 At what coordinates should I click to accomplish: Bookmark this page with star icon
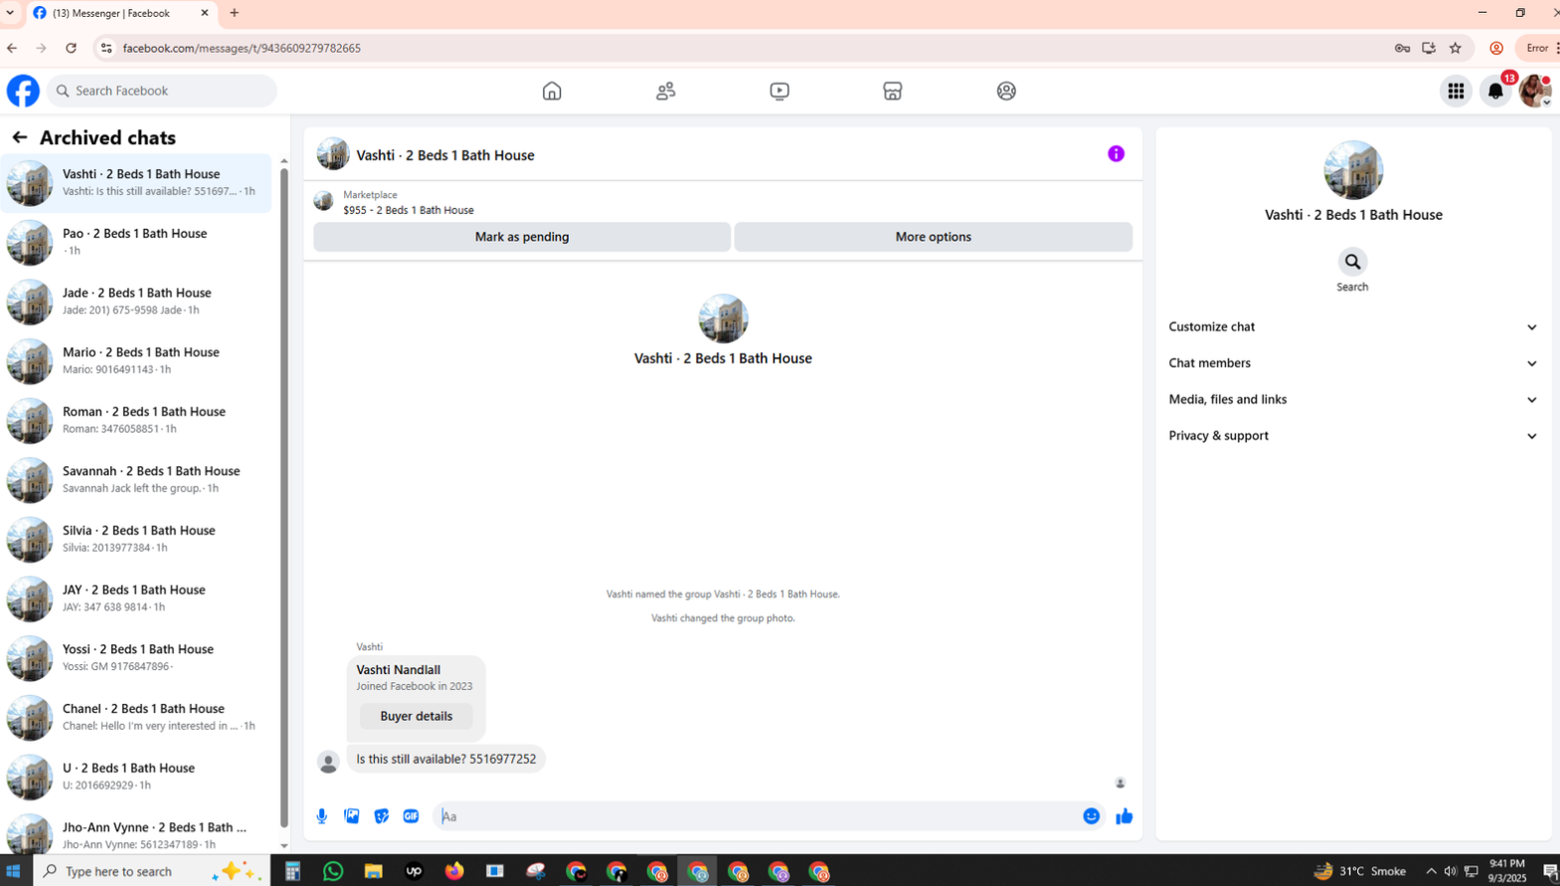coord(1456,48)
